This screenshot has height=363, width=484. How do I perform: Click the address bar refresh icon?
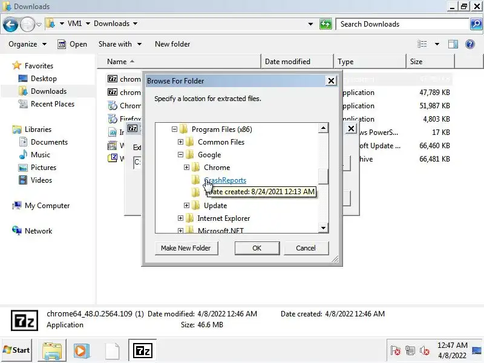point(325,24)
